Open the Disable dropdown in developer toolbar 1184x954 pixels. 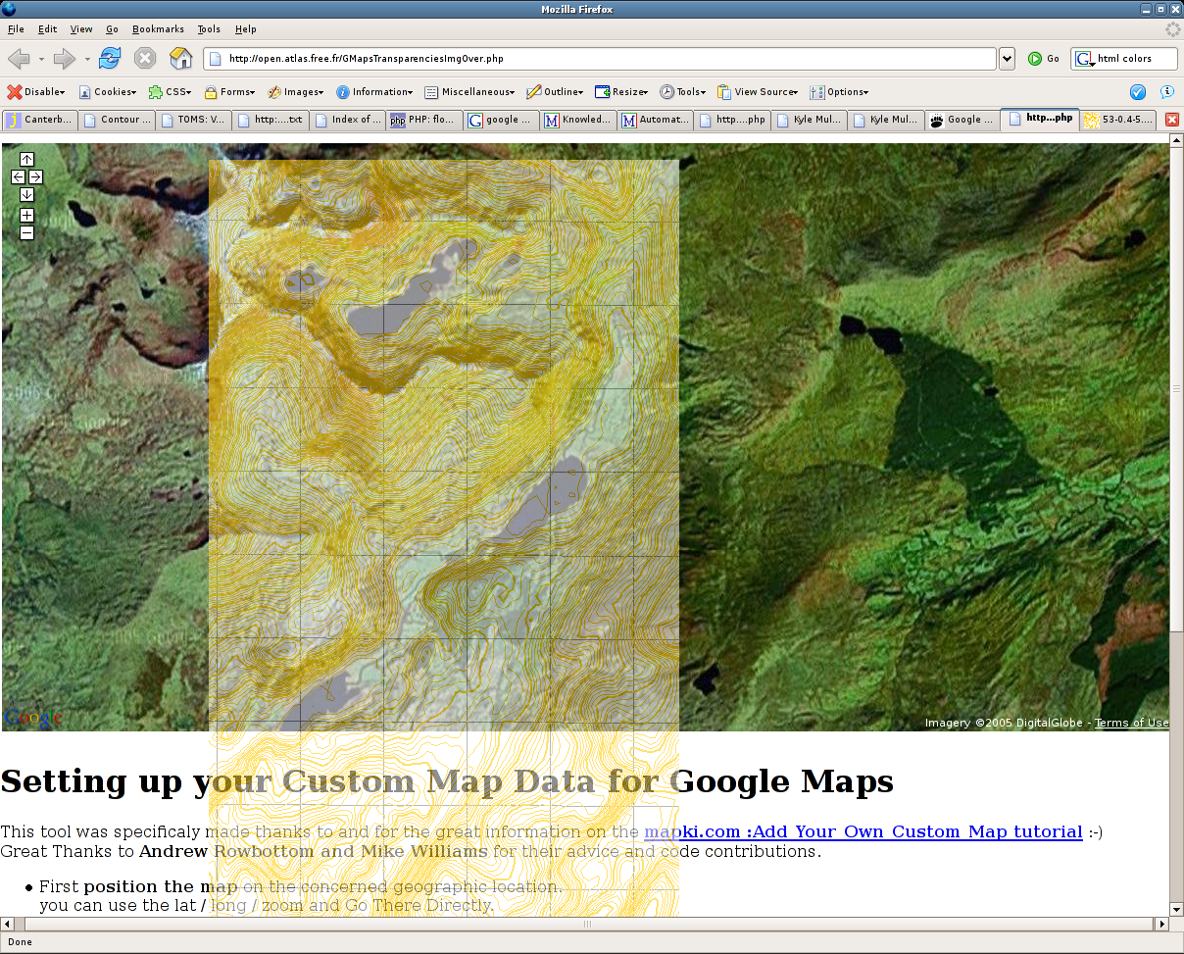click(36, 92)
